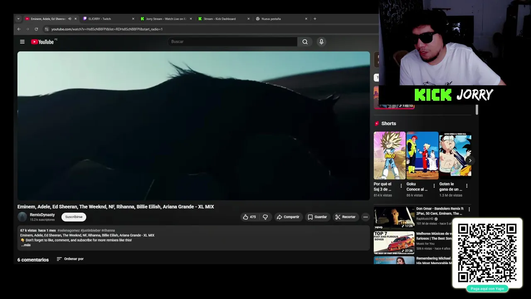Open Don Omar Bandolero Remix thumbnail
The width and height of the screenshot is (531, 299).
394,218
